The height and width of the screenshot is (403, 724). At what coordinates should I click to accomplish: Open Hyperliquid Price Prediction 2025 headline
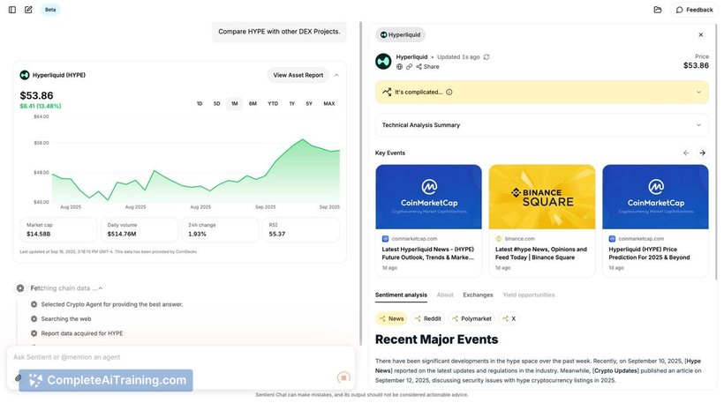pyautogui.click(x=649, y=253)
